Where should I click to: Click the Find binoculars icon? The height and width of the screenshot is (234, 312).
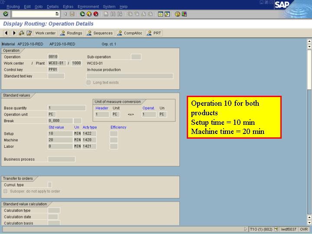pyautogui.click(x=113, y=14)
